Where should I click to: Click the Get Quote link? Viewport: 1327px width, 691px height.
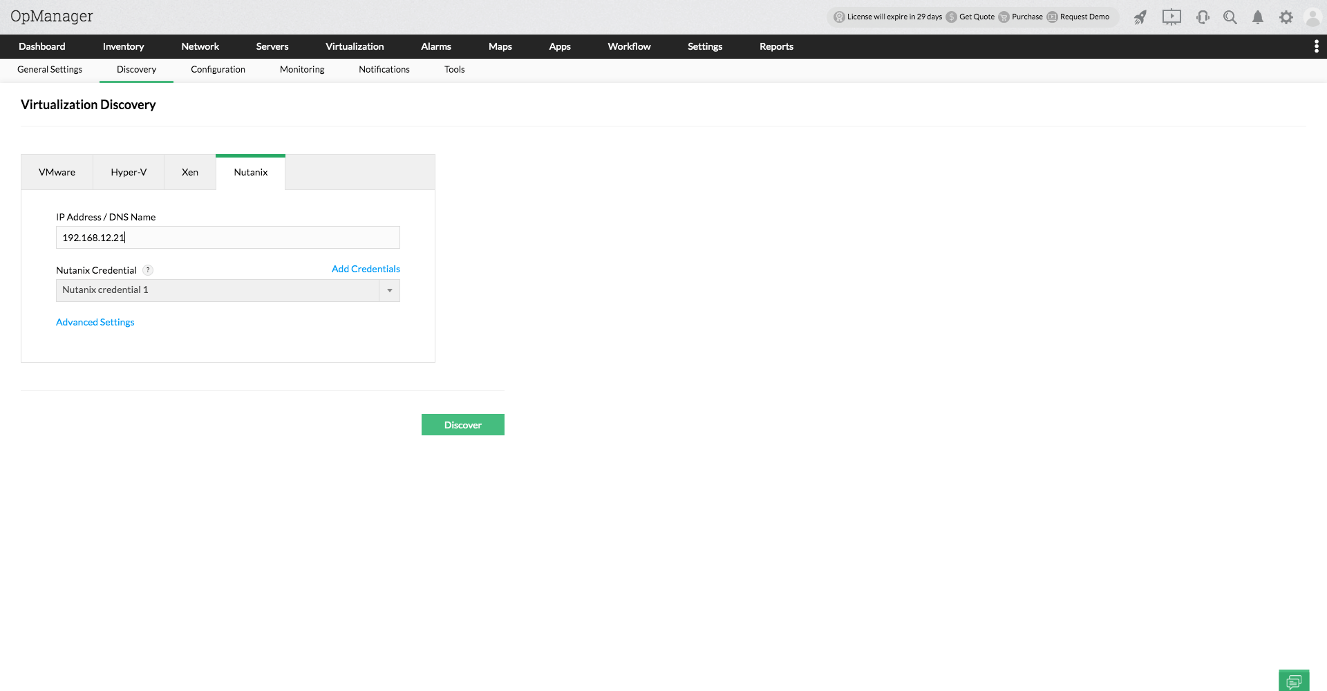pos(970,17)
